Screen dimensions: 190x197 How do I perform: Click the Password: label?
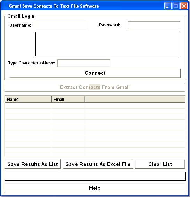110,25
